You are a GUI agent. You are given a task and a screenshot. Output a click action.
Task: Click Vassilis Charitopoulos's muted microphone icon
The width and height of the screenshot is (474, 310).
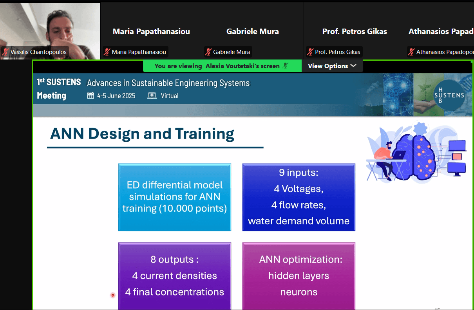5,52
